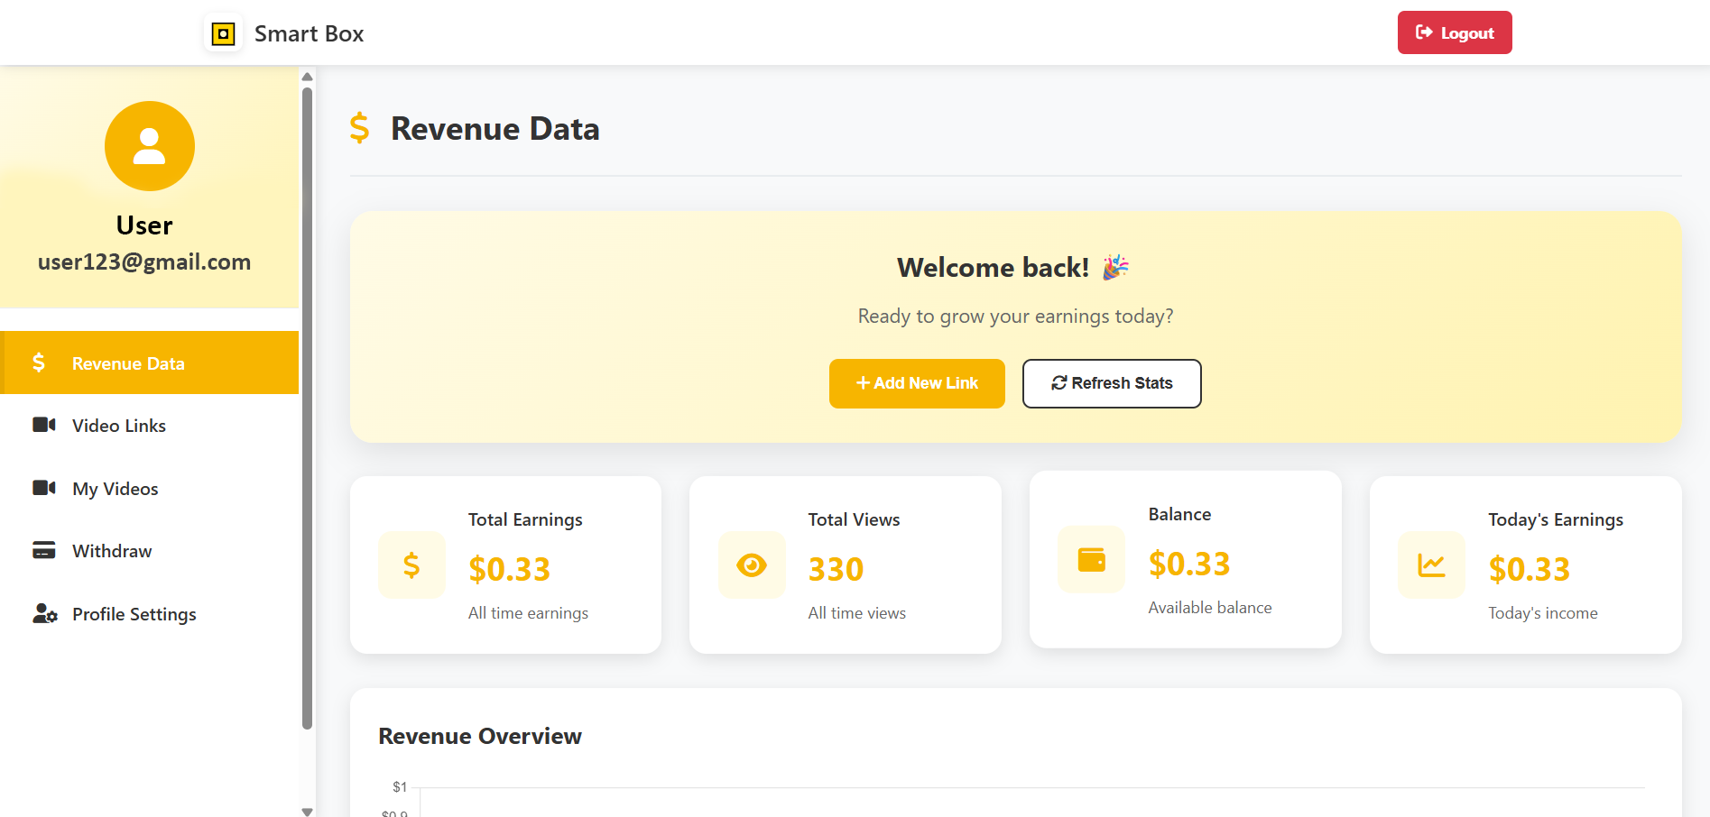Click the eye icon in Total Views card
The width and height of the screenshot is (1710, 817).
(x=752, y=565)
